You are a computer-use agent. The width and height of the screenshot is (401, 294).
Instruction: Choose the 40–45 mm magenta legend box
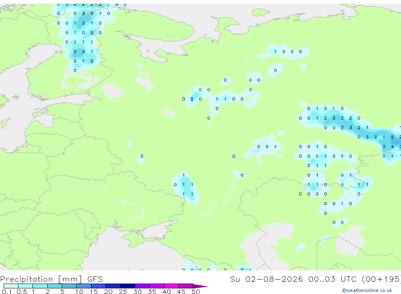pos(171,286)
